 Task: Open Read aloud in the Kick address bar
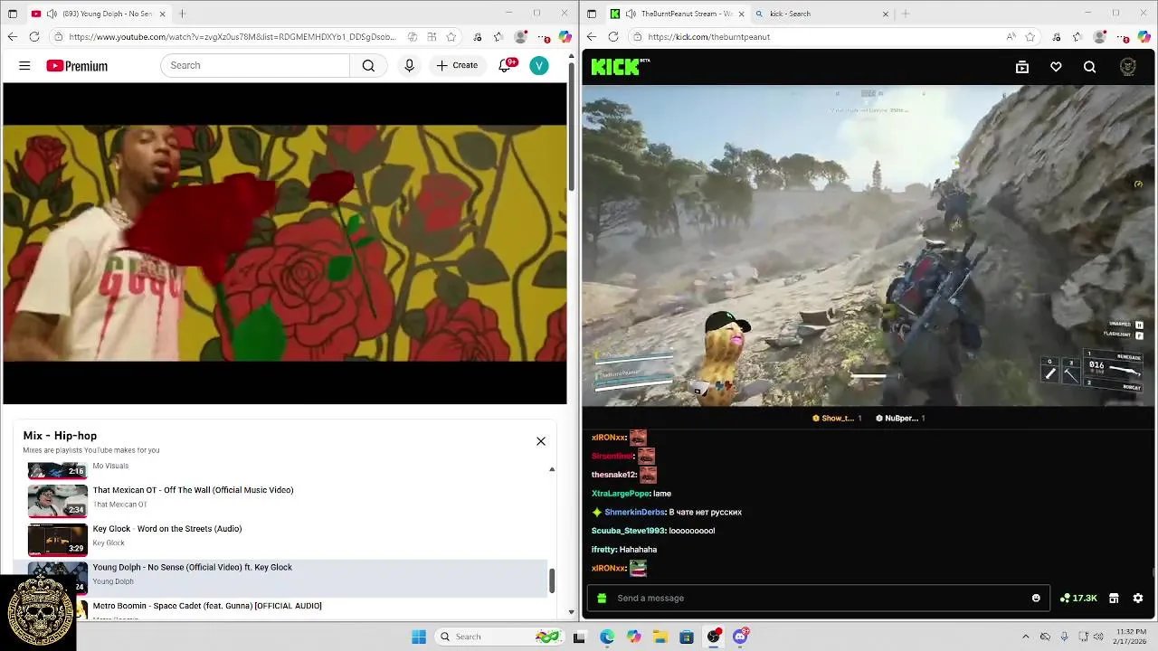(1011, 36)
